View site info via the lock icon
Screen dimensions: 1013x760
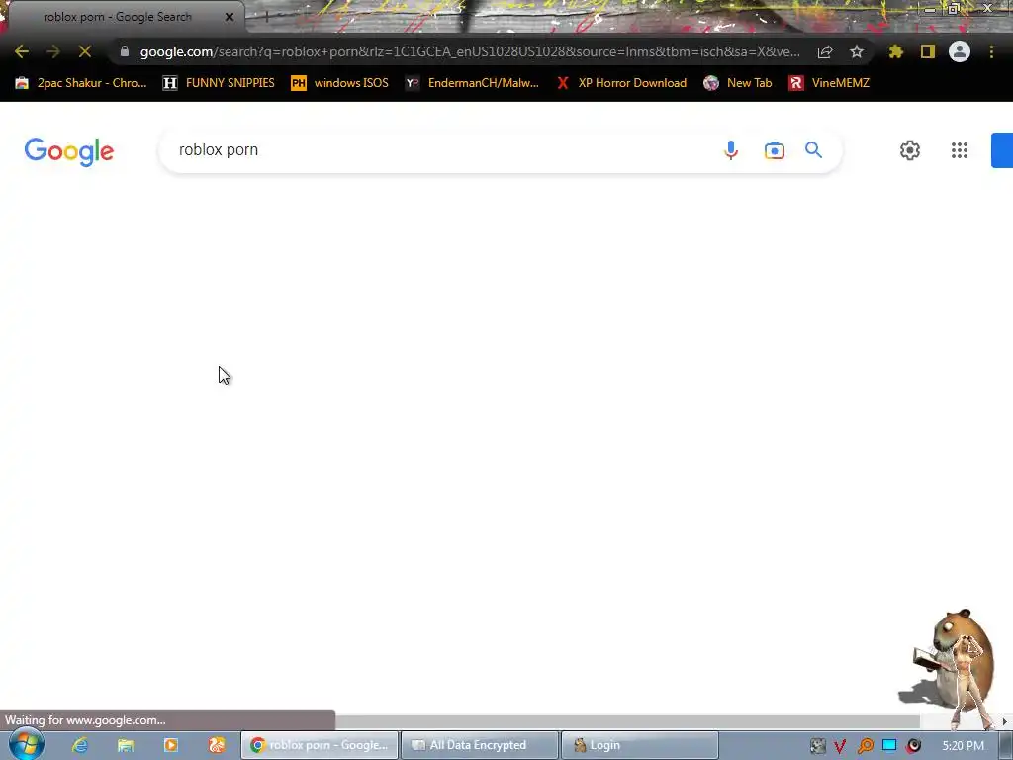click(x=125, y=51)
